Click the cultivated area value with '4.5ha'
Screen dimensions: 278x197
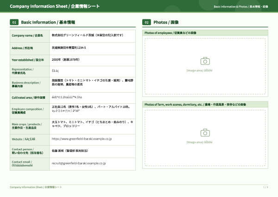tap(67, 97)
